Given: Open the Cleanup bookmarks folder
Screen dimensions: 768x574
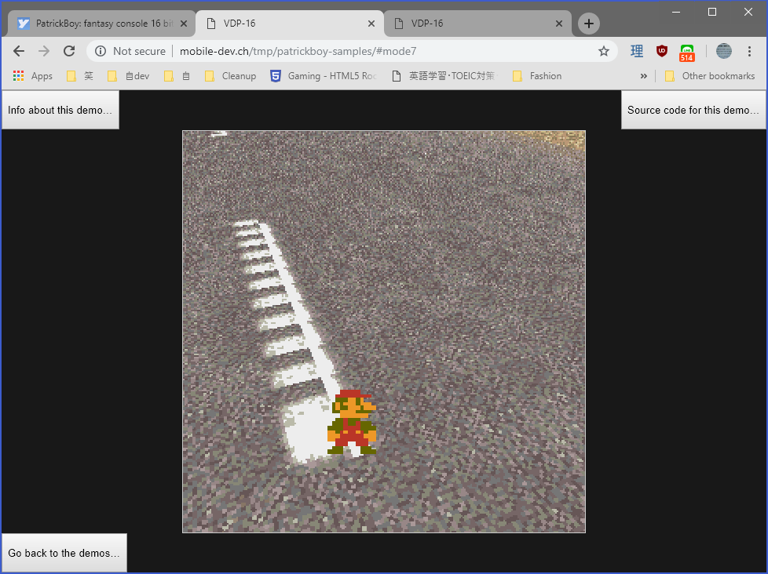Looking at the screenshot, I should click(230, 76).
